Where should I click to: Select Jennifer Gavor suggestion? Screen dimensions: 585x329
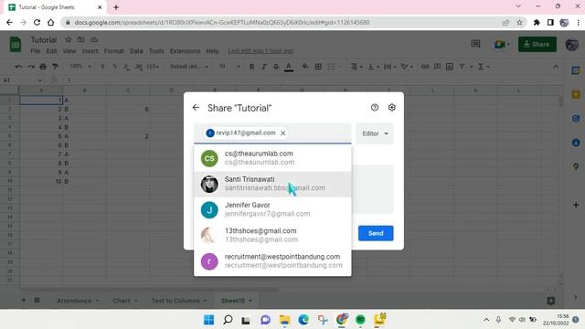tap(272, 209)
